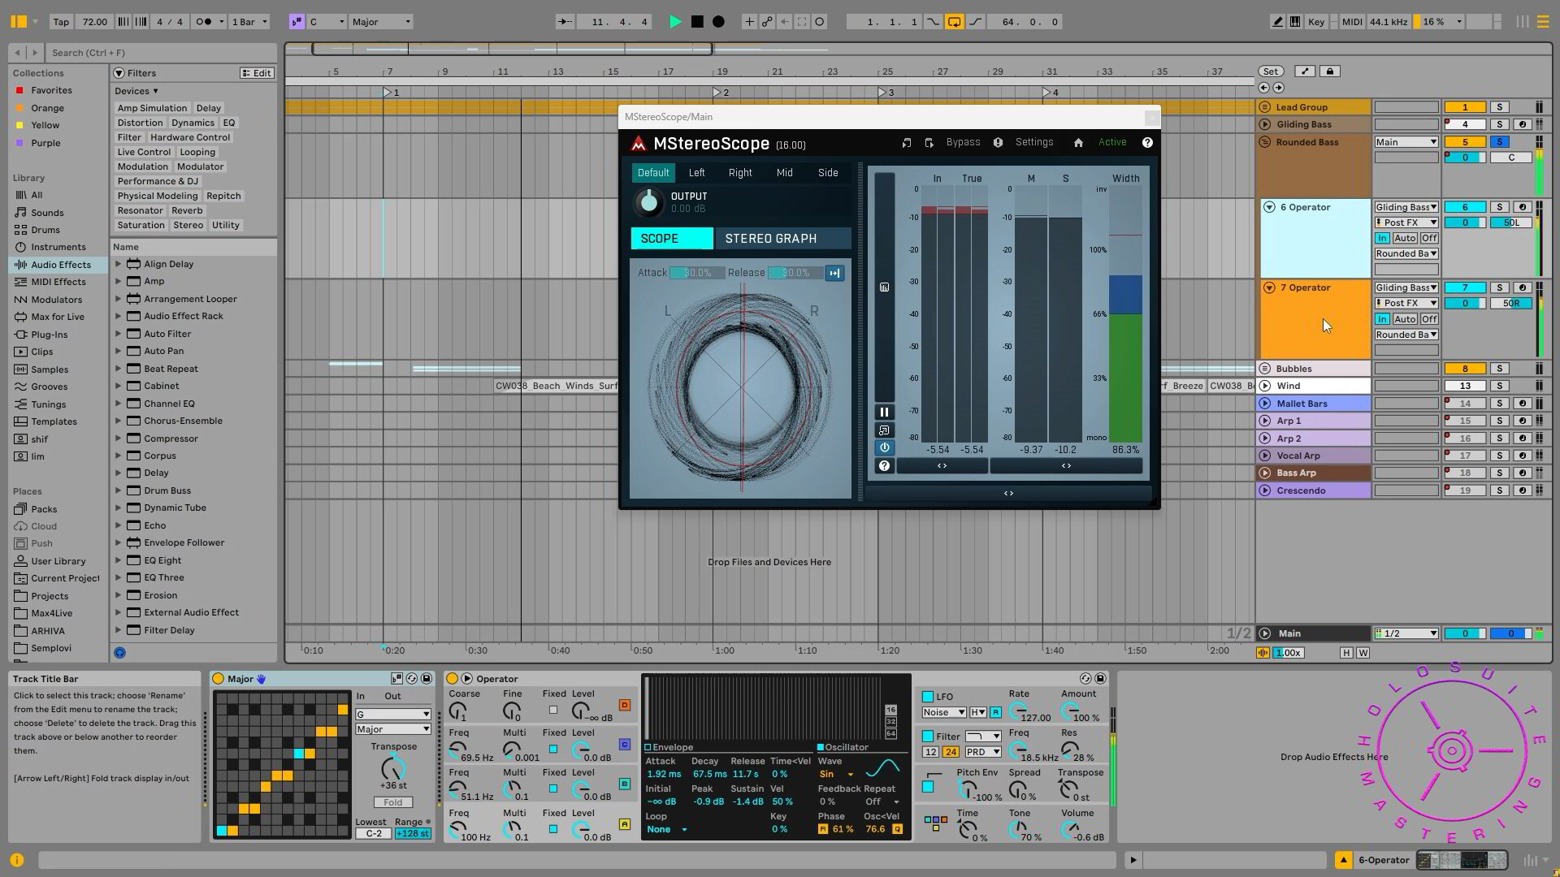Open the Main output routing 1/2 dropdown
The width and height of the screenshot is (1560, 877).
pyautogui.click(x=1406, y=633)
